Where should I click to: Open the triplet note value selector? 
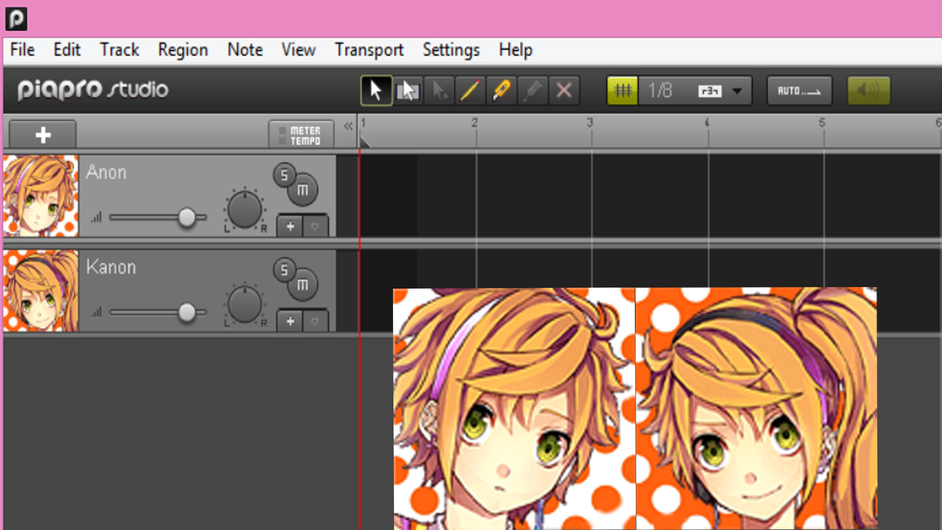(709, 90)
